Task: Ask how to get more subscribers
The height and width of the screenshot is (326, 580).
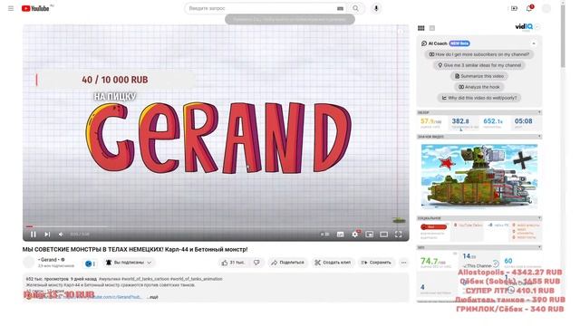Action: click(x=479, y=54)
